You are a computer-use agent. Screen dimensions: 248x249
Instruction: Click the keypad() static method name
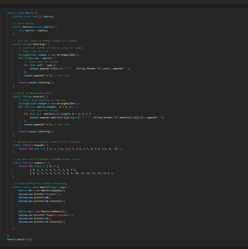coord(40,145)
